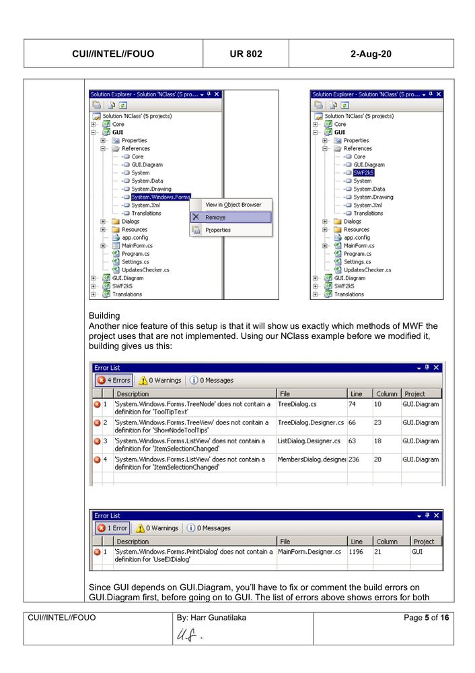Click GUI project icon in right Solution Explorer
The width and height of the screenshot is (475, 673).
328,132
